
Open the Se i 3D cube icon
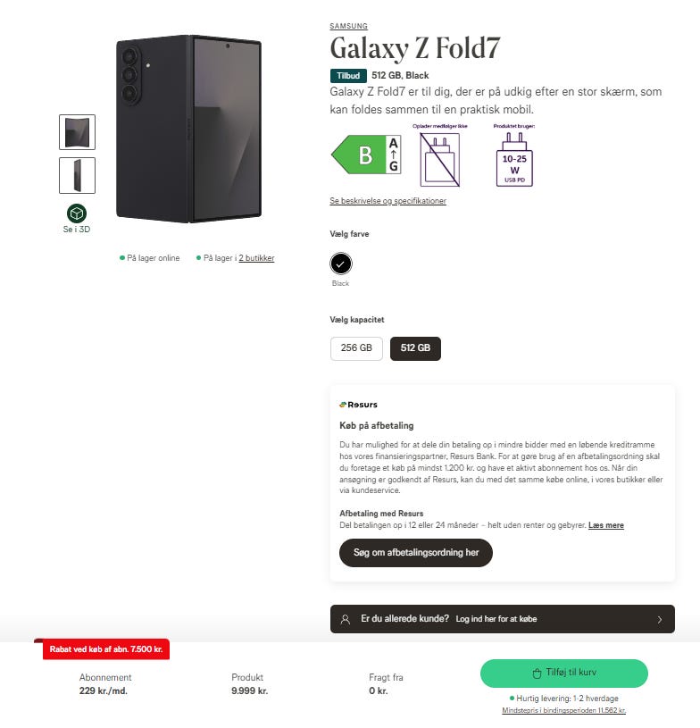(77, 213)
